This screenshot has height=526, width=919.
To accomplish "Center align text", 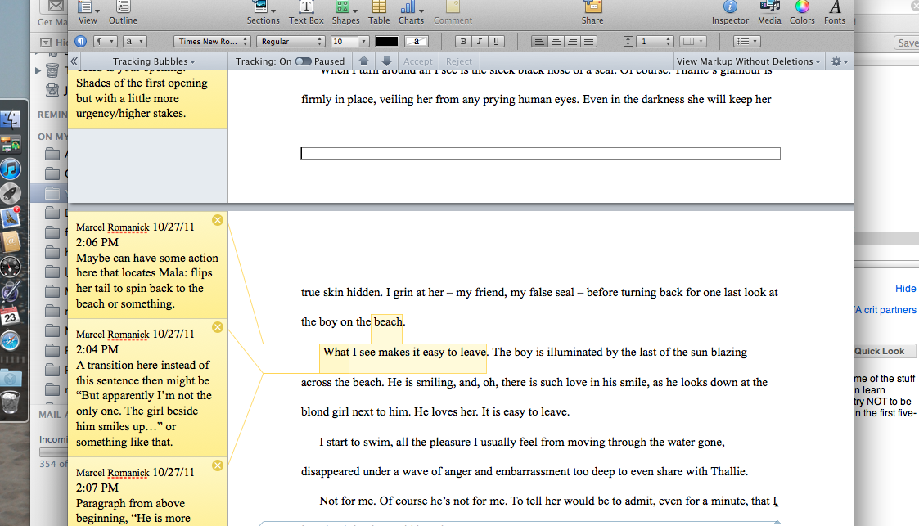I will pos(556,42).
